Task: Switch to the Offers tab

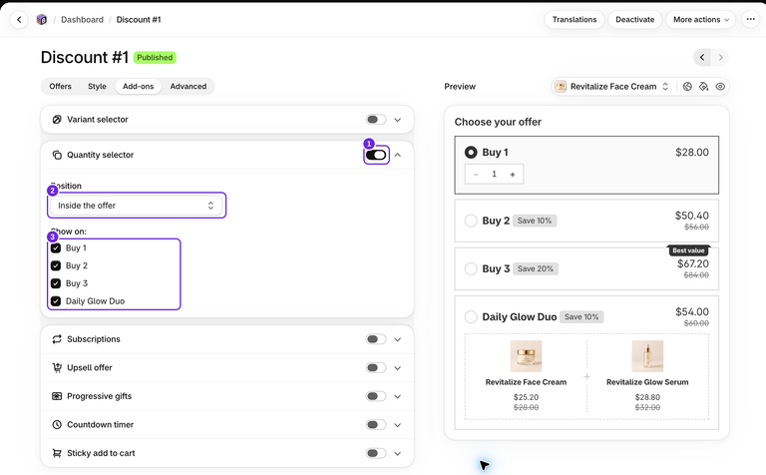Action: pyautogui.click(x=60, y=87)
